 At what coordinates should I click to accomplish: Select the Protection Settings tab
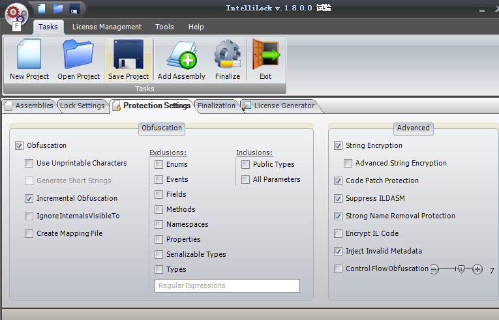152,106
